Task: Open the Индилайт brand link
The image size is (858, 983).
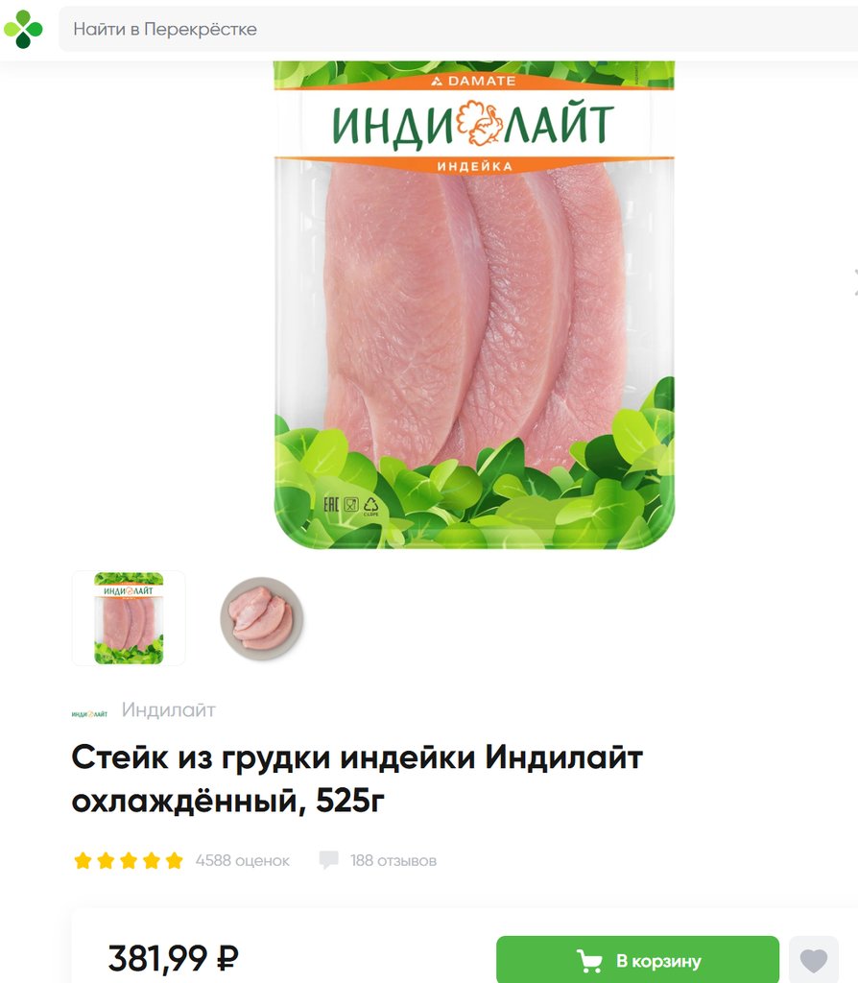Action: [169, 709]
